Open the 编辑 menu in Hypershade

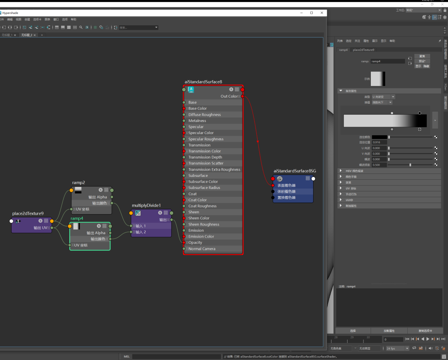10,20
